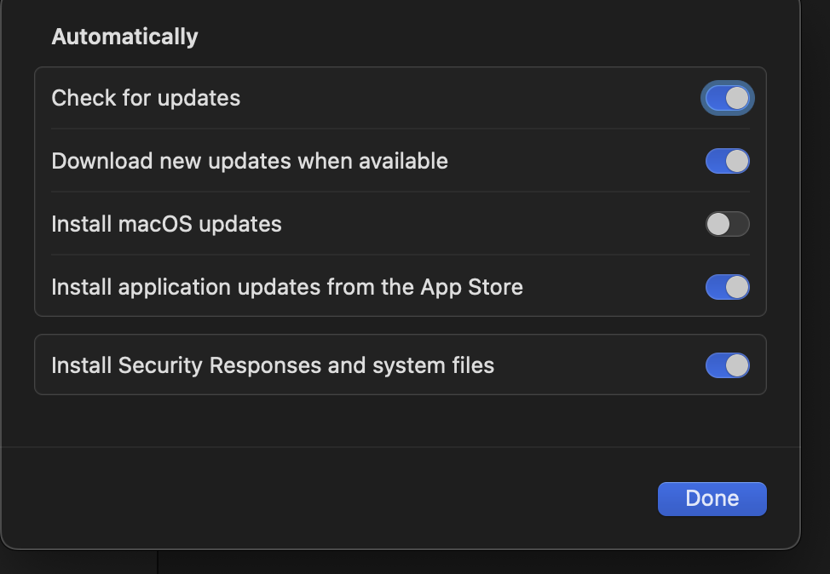
Task: Click gap between the two settings groups
Action: [401, 325]
